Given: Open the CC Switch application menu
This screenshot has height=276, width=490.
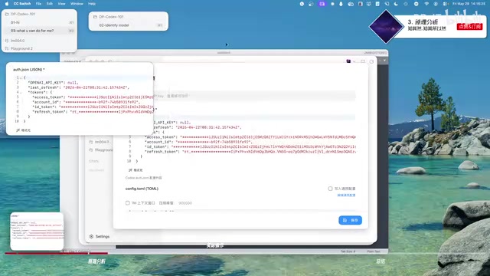Looking at the screenshot, I should click(x=22, y=4).
